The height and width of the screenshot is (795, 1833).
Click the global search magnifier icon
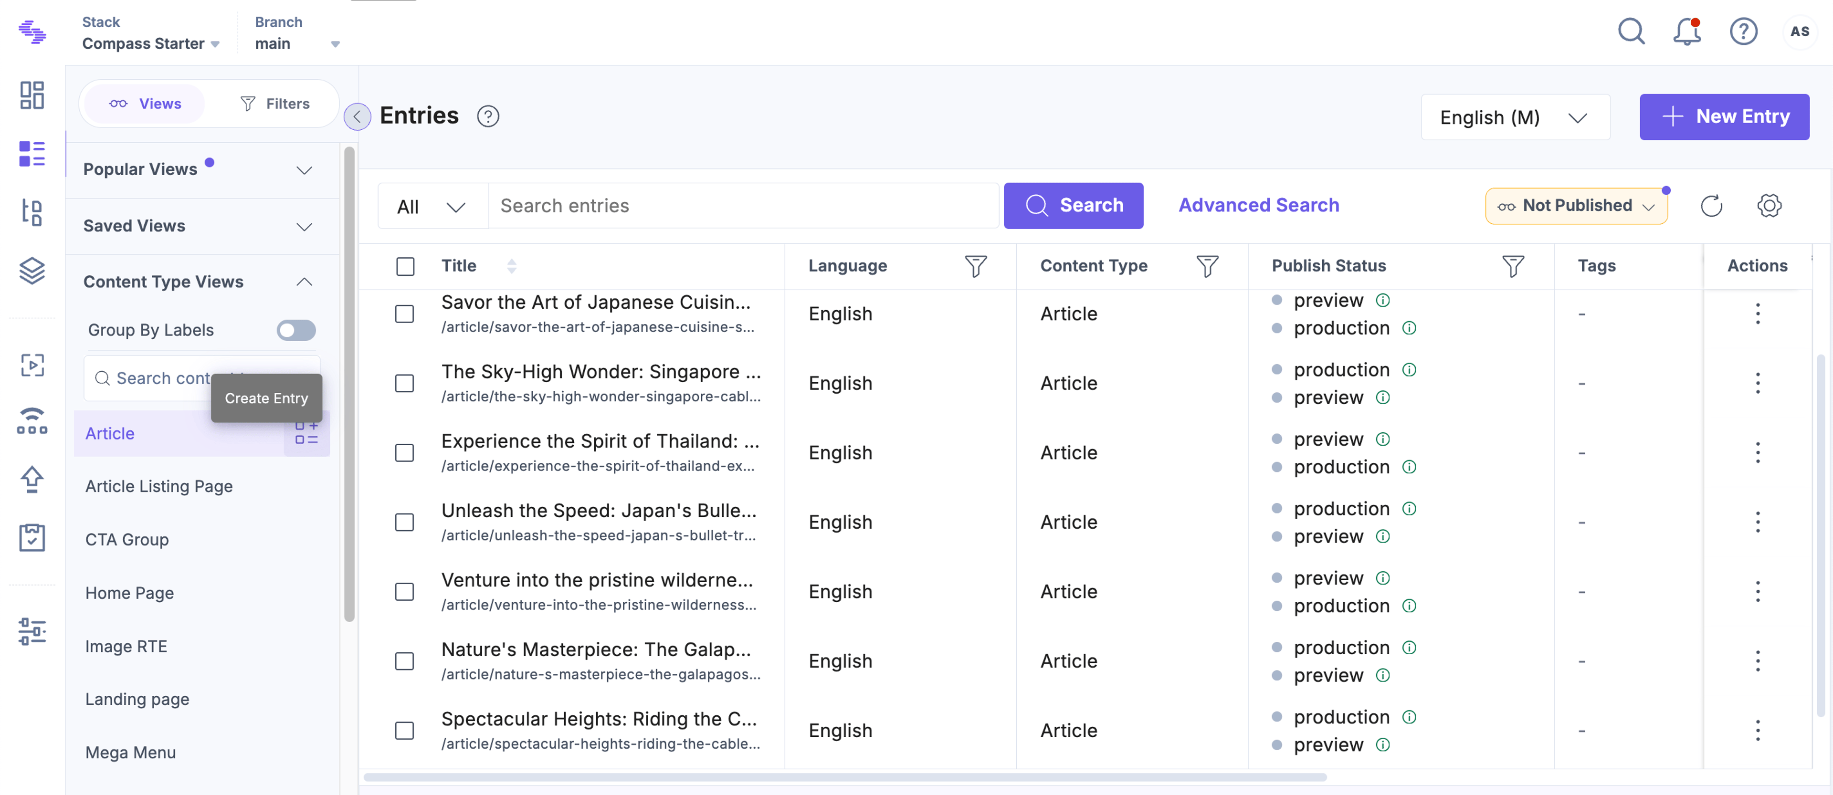(1631, 32)
